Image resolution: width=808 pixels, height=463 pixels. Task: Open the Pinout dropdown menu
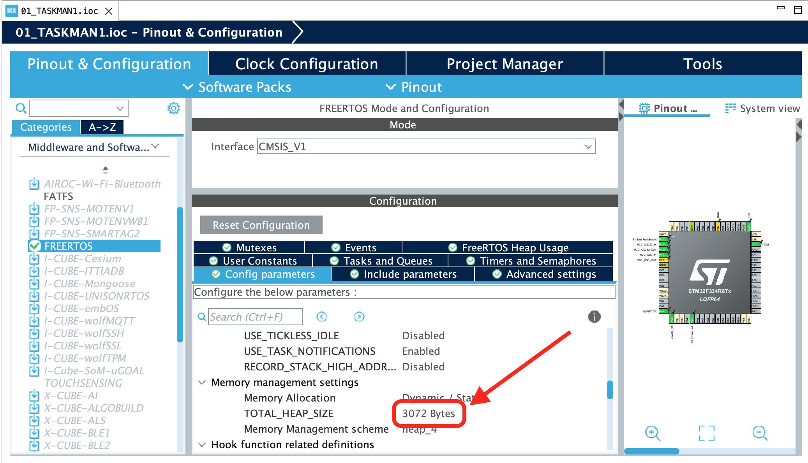(414, 87)
